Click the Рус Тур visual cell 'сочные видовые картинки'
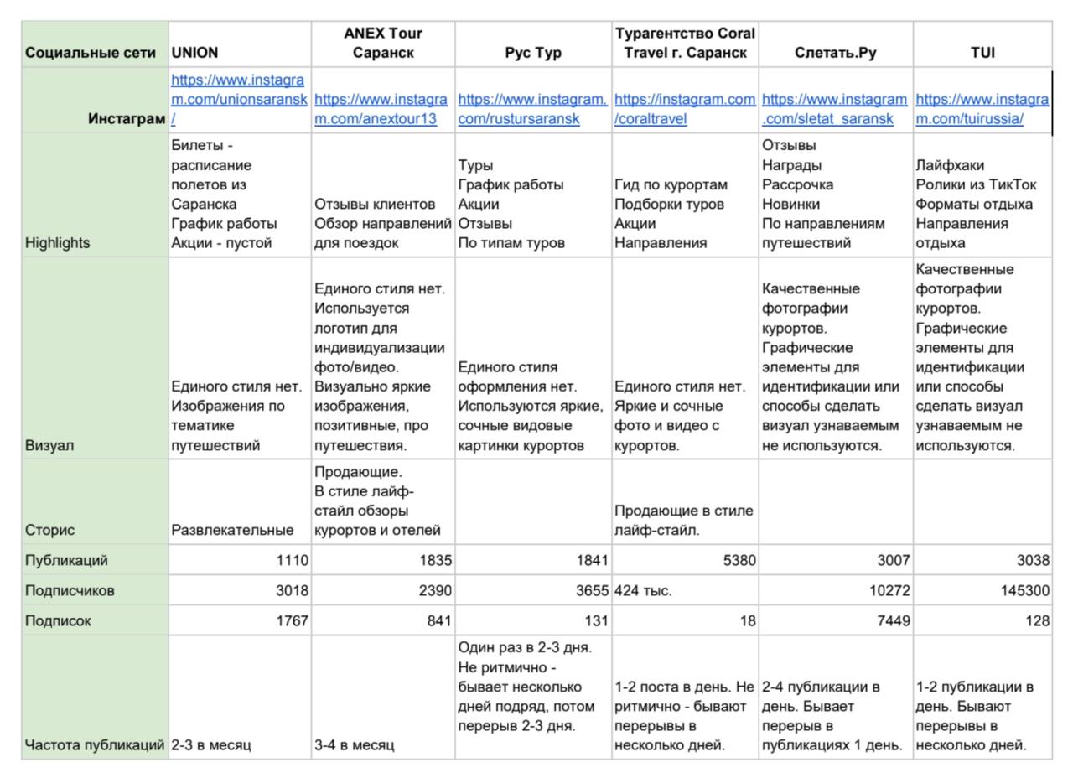 533,358
